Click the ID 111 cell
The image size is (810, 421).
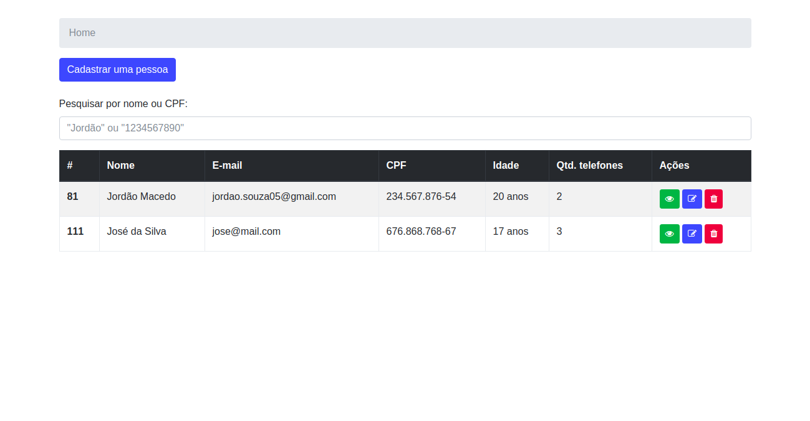75,232
